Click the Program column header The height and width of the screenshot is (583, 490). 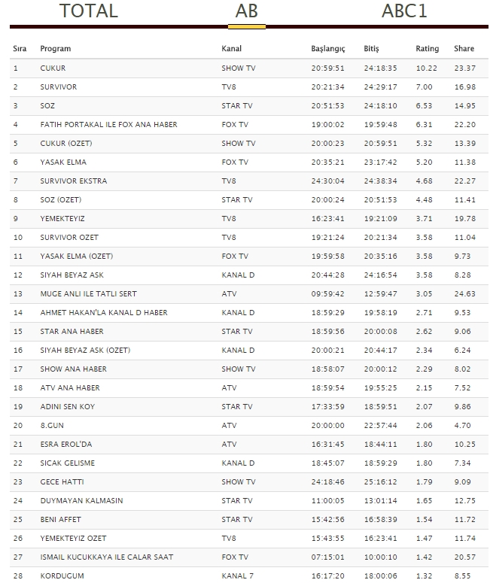pos(56,49)
